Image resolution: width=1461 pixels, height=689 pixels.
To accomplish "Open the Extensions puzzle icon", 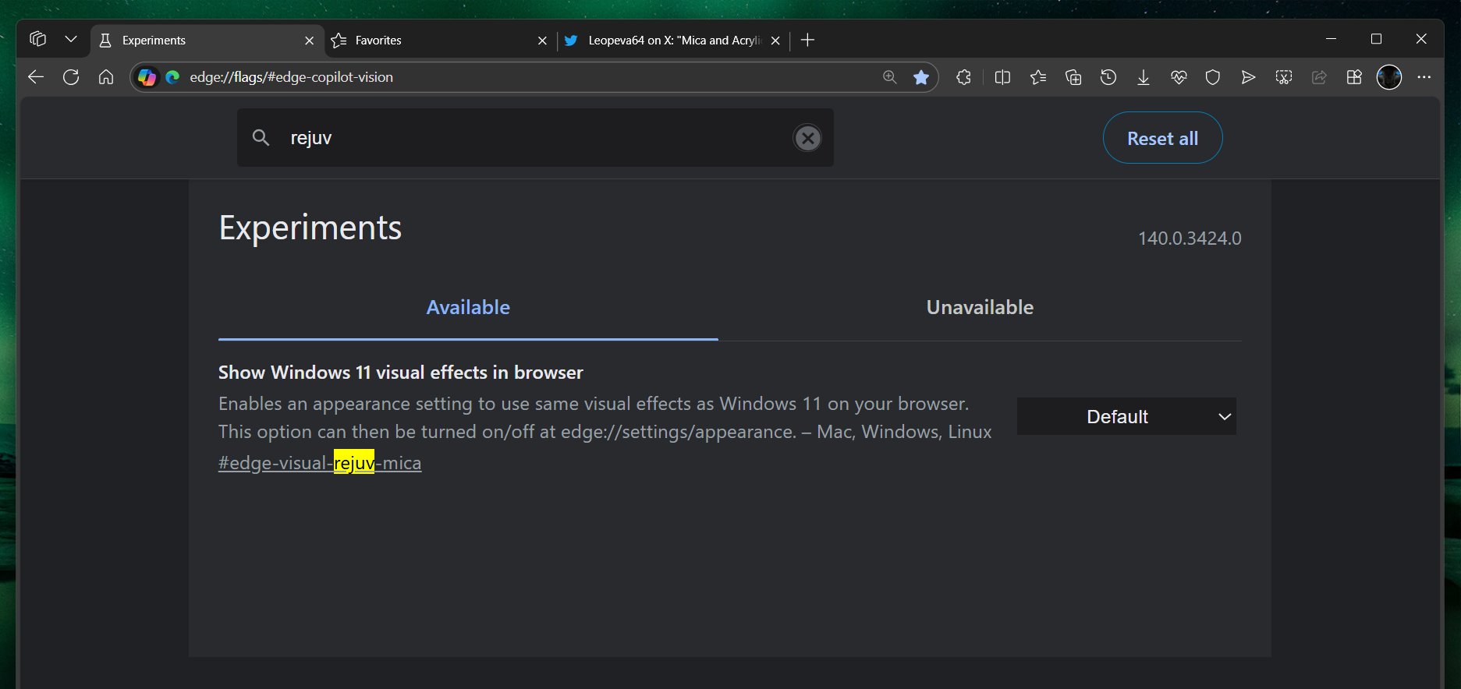I will (964, 77).
